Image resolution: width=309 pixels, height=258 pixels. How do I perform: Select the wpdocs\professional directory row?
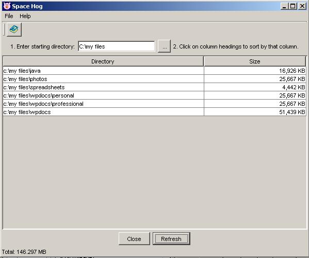(154, 104)
